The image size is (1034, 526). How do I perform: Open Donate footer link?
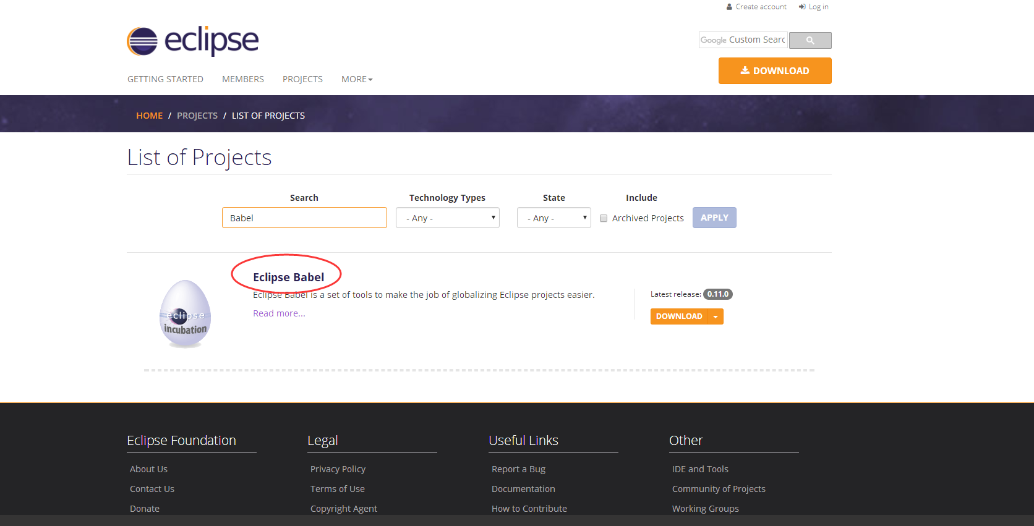click(x=145, y=509)
